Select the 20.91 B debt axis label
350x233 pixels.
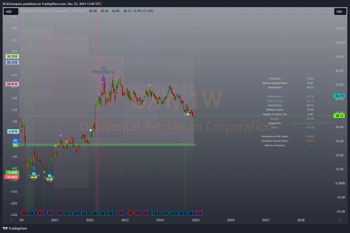coord(12,84)
